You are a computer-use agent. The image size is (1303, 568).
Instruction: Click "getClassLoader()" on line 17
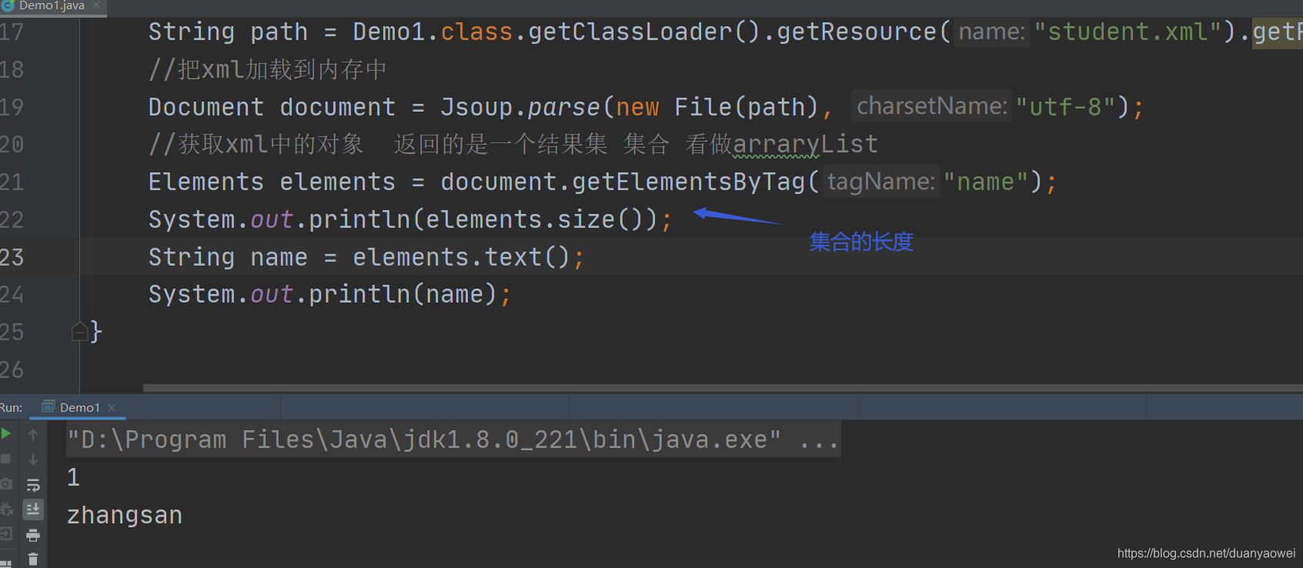[644, 32]
